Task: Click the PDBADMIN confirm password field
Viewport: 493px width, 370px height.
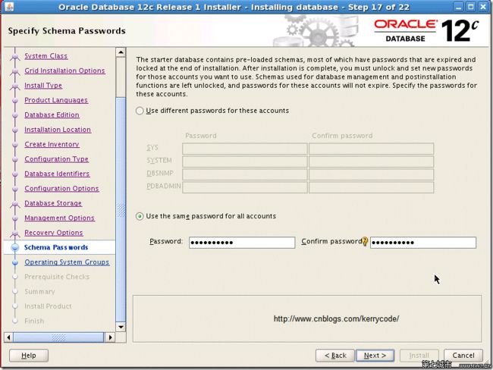Action: [372, 187]
